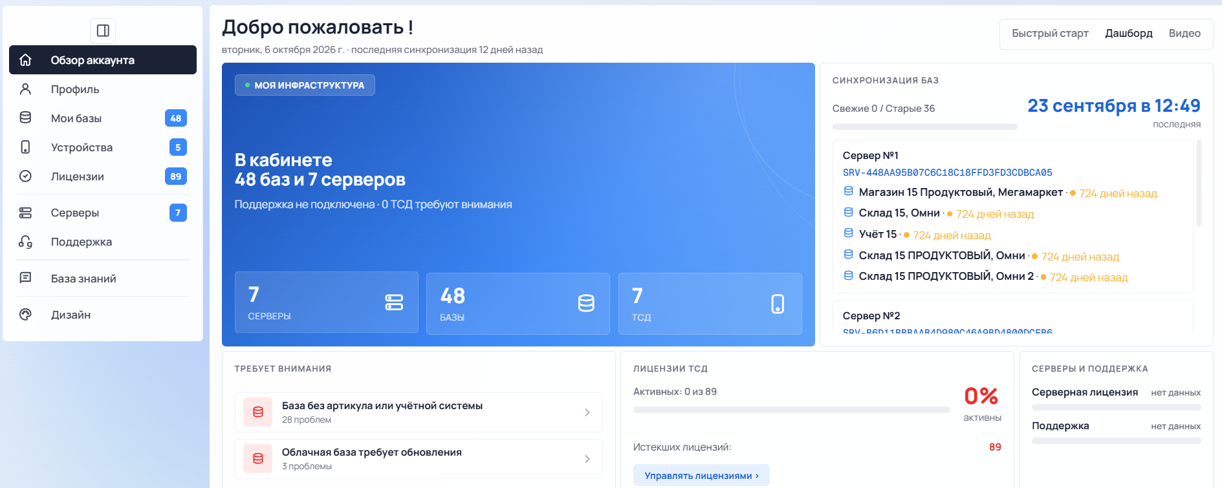The height and width of the screenshot is (488, 1222).
Task: Click the Управлять лицензиями button
Action: pyautogui.click(x=701, y=476)
